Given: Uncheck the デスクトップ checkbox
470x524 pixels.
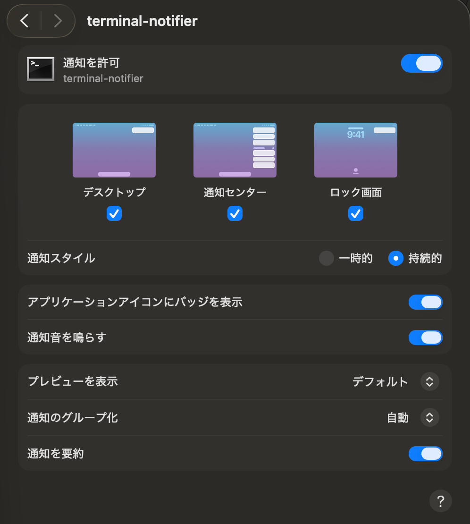Looking at the screenshot, I should pyautogui.click(x=114, y=213).
